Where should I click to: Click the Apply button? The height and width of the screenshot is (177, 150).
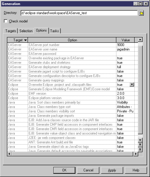112,170
